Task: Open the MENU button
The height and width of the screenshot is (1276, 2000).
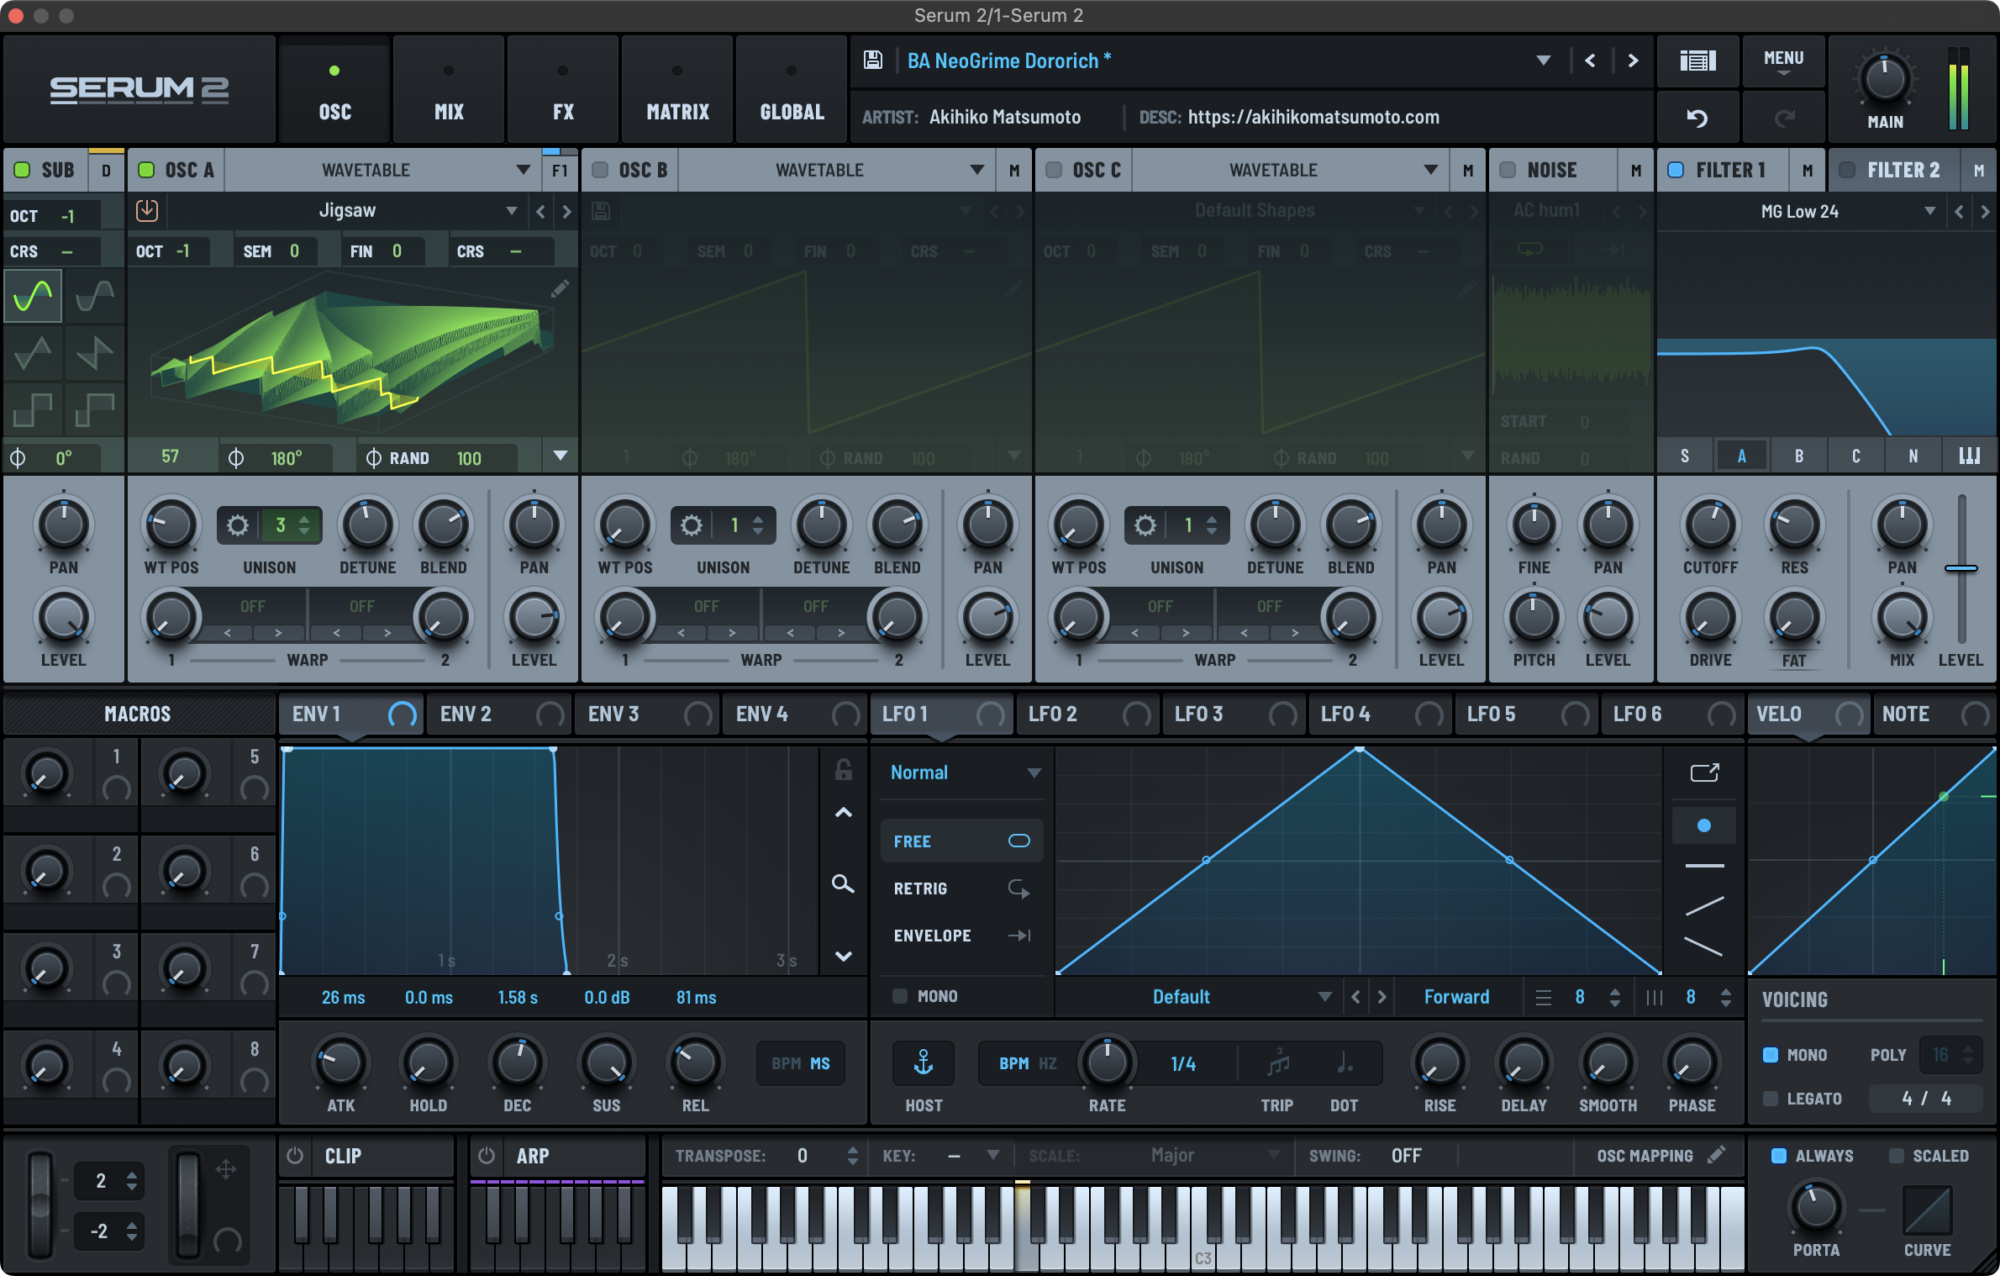Action: point(1783,61)
